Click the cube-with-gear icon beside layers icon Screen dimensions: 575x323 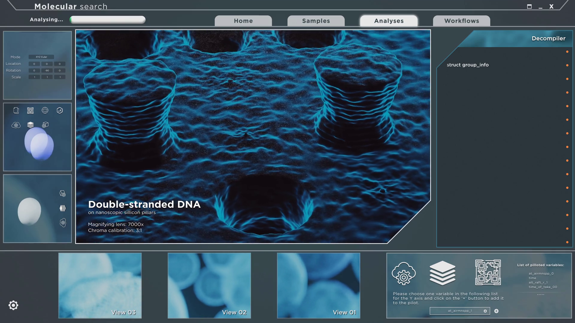coord(45,125)
